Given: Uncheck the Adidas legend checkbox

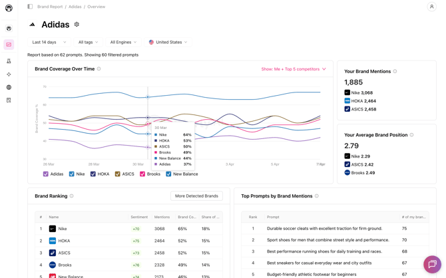Looking at the screenshot, I should coord(45,174).
